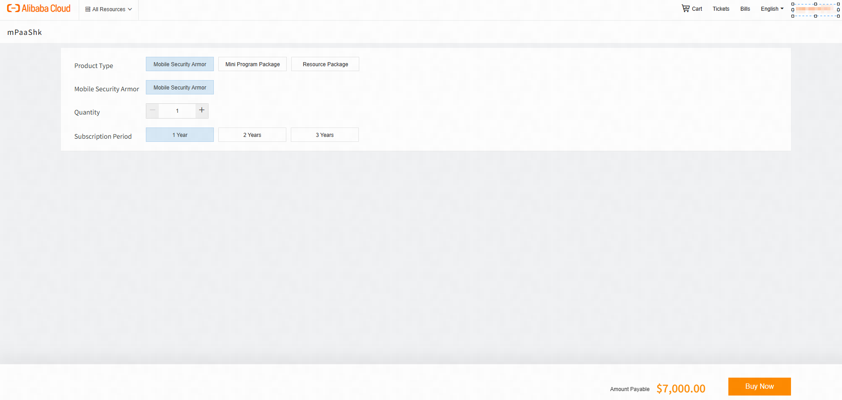This screenshot has width=842, height=400.
Task: Open the account profile area
Action: 815,9
